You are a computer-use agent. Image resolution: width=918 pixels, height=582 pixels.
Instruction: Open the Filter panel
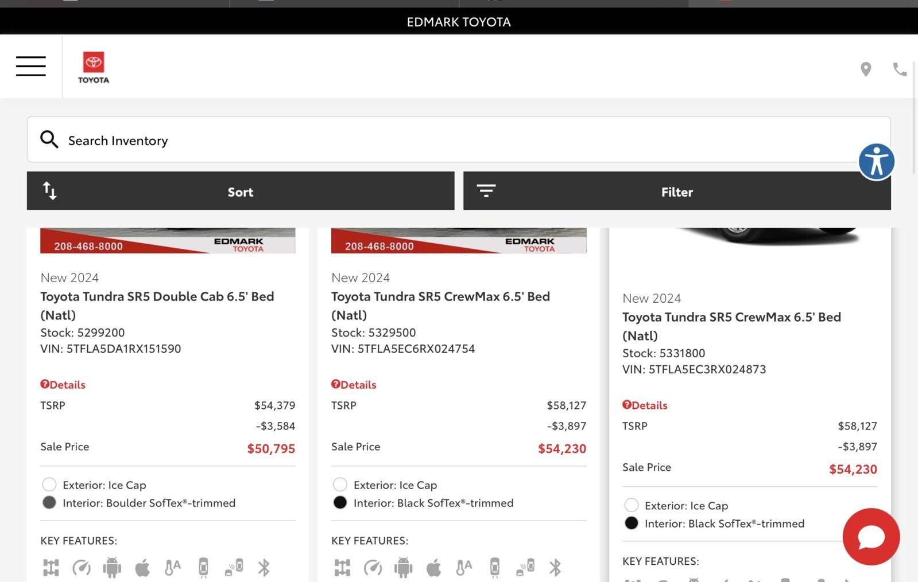click(677, 191)
